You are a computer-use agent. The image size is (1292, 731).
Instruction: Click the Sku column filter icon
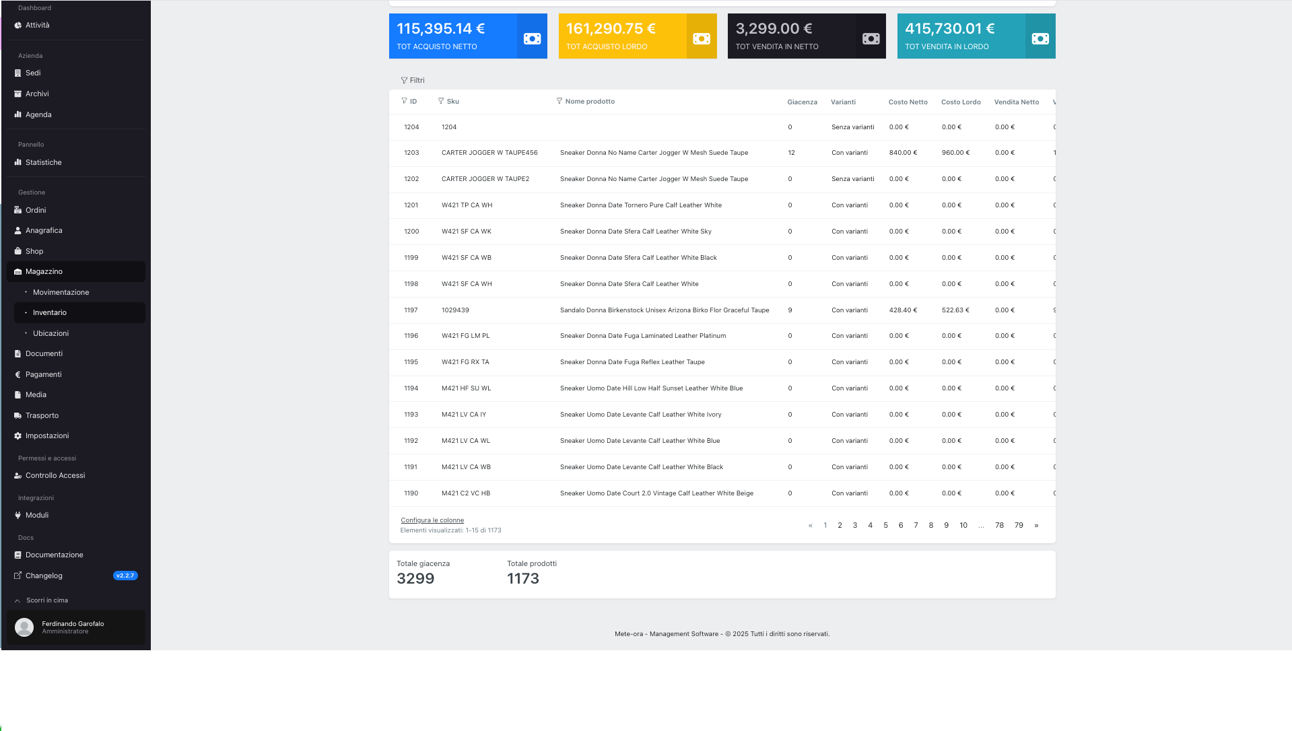pos(441,101)
